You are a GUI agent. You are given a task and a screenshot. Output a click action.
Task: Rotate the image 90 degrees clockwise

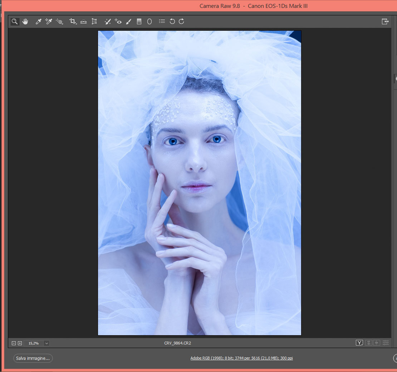[x=181, y=21]
